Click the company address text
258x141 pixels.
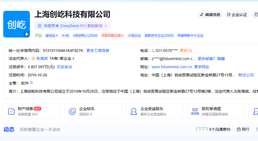coord(194,75)
